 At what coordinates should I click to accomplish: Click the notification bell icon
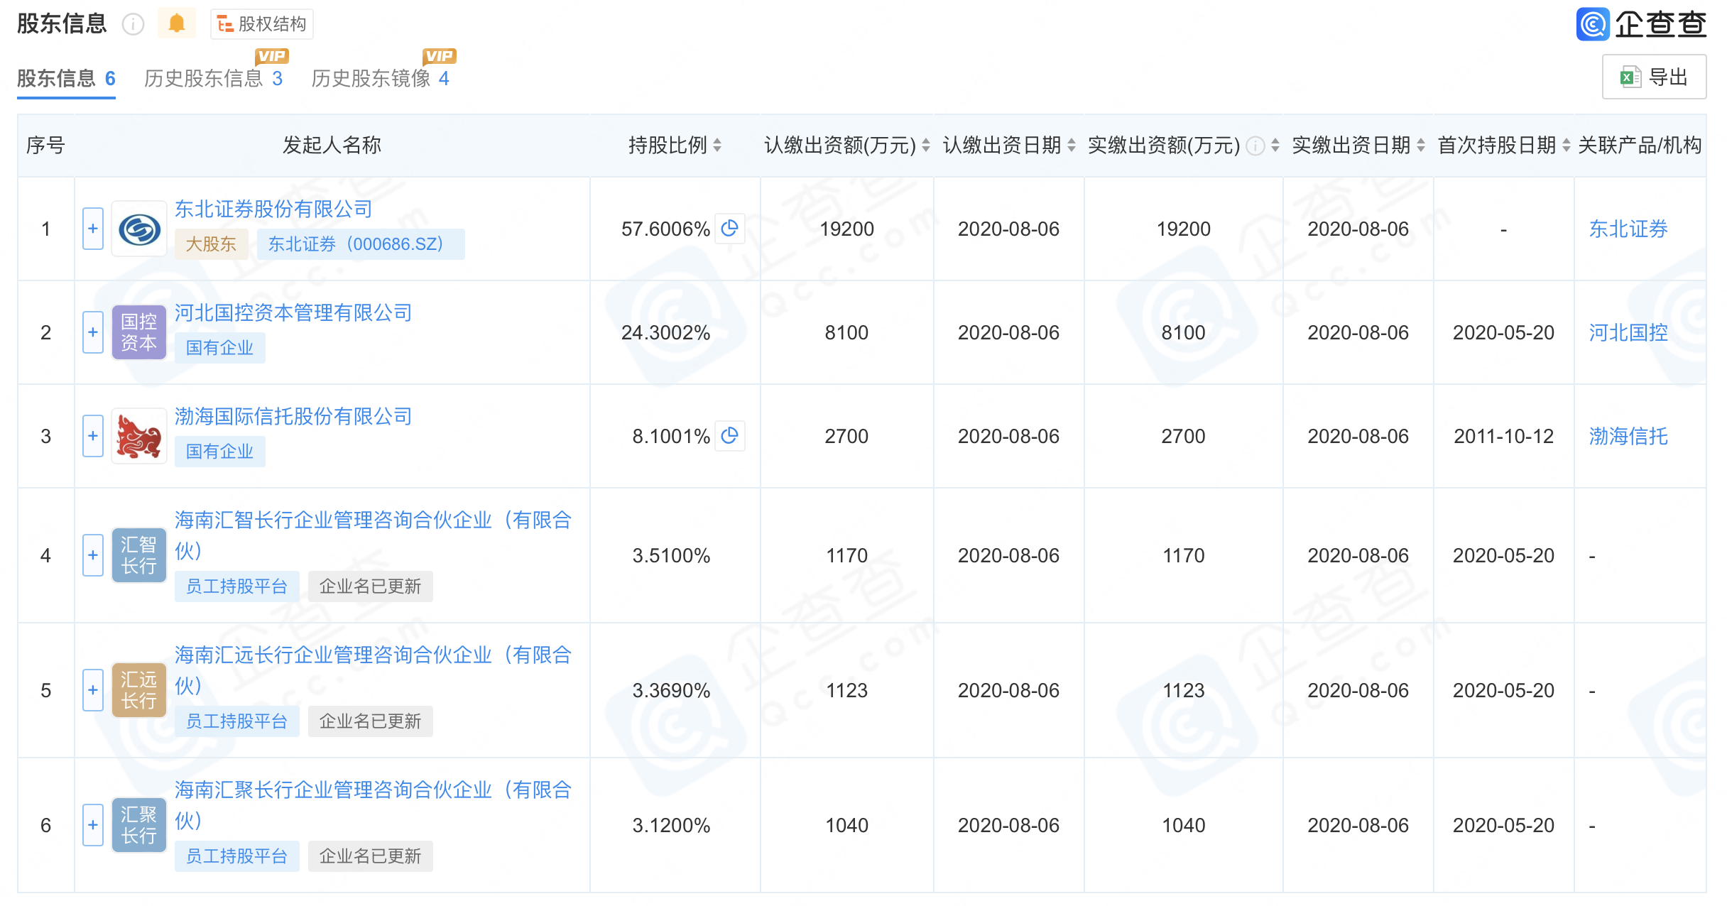pyautogui.click(x=176, y=23)
